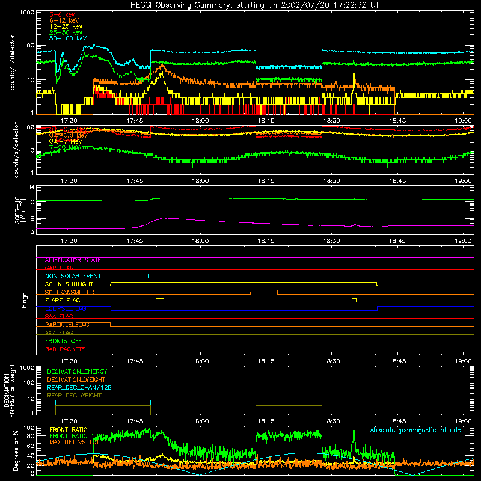This screenshot has height=481, width=481.
Task: Click the FRONTS_OFF flag label
Action: click(64, 341)
